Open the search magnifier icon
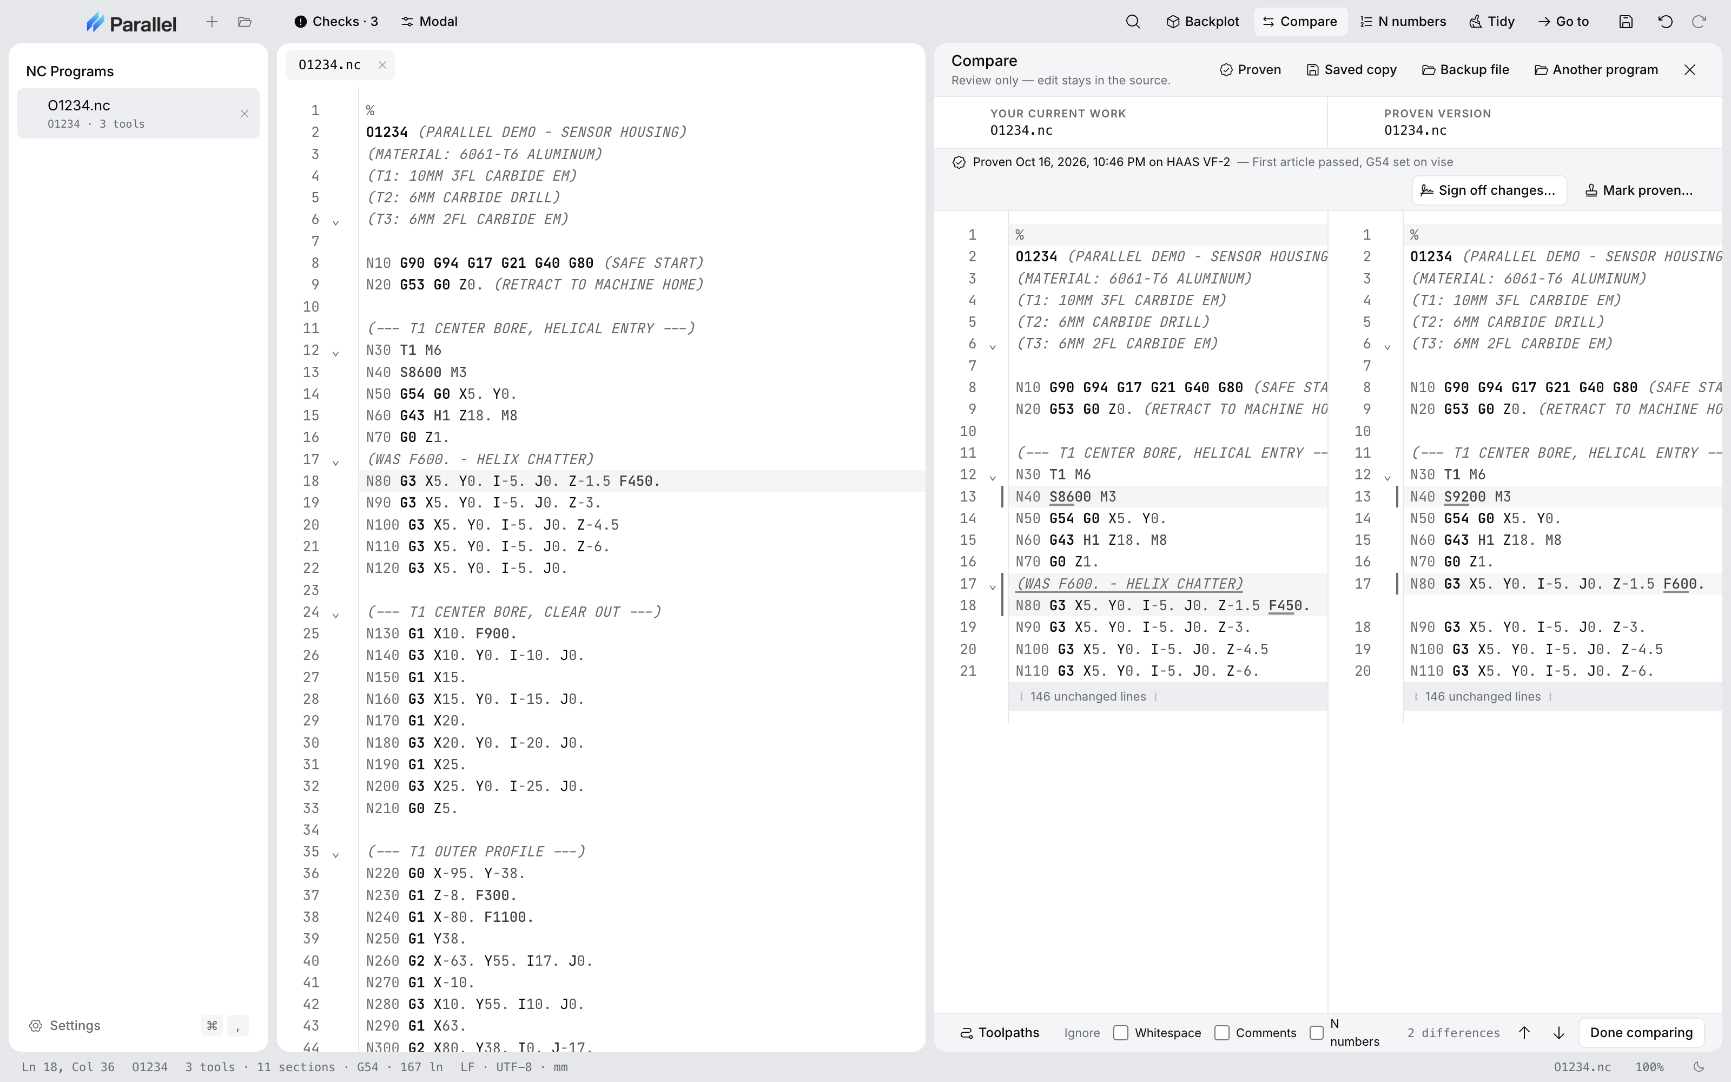 (1133, 22)
